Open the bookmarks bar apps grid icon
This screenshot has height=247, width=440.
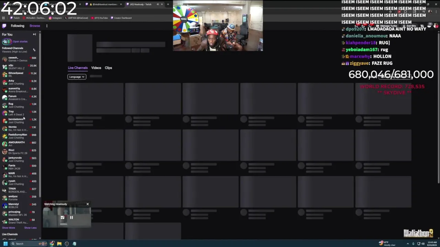[x=3, y=18]
